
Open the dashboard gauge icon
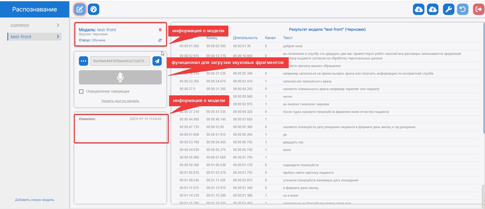(93, 10)
